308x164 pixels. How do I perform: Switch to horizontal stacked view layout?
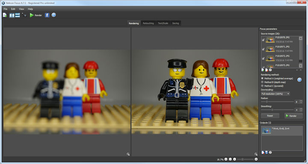[18, 15]
